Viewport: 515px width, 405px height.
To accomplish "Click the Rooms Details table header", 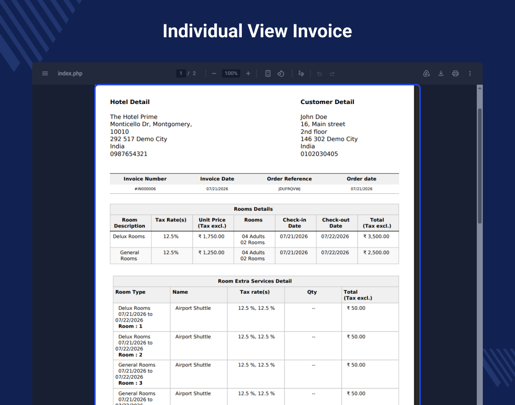I will tap(253, 209).
